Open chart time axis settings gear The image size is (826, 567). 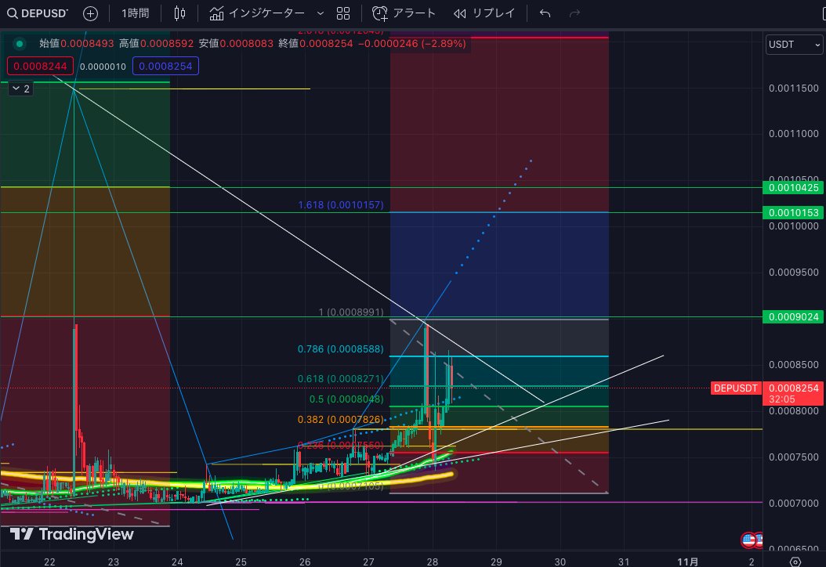pos(795,562)
